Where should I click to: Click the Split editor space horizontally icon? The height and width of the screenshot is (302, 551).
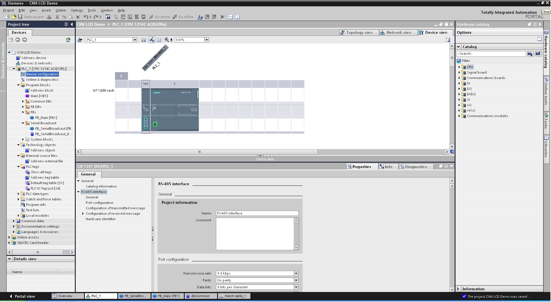point(230,17)
